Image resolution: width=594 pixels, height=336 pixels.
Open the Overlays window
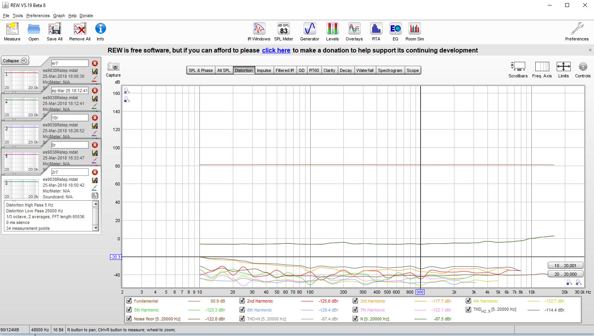click(x=354, y=29)
